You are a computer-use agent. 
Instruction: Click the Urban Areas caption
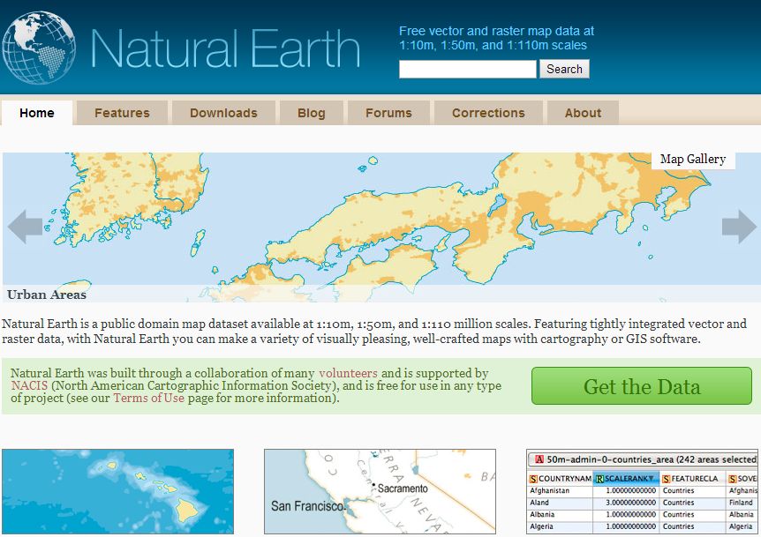pos(47,295)
